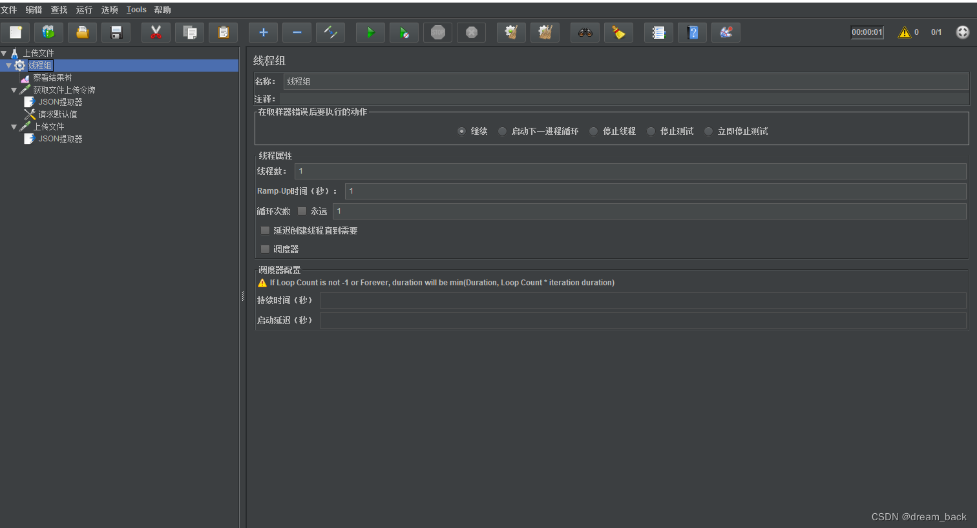Open the 运行 menu

84,10
